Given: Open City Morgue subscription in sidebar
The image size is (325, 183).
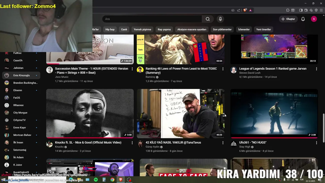Looking at the screenshot, I should click(21, 113).
